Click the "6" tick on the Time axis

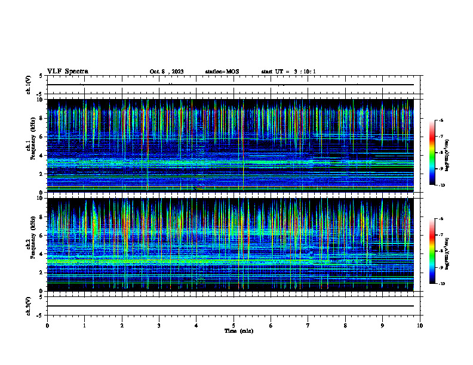(x=271, y=326)
